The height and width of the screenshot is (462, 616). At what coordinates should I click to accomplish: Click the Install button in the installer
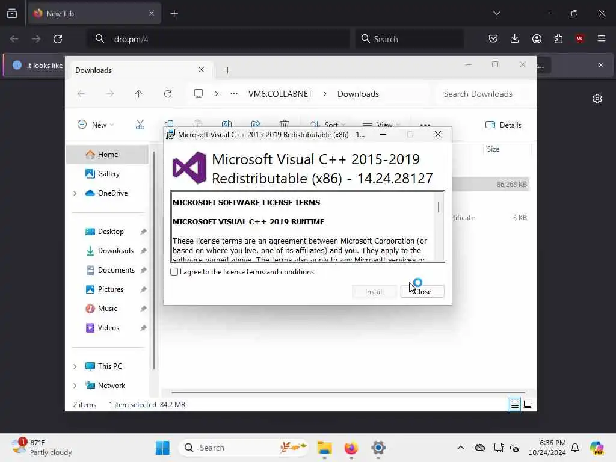(374, 292)
